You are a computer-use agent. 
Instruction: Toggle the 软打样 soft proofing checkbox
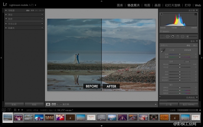click(x=61, y=104)
